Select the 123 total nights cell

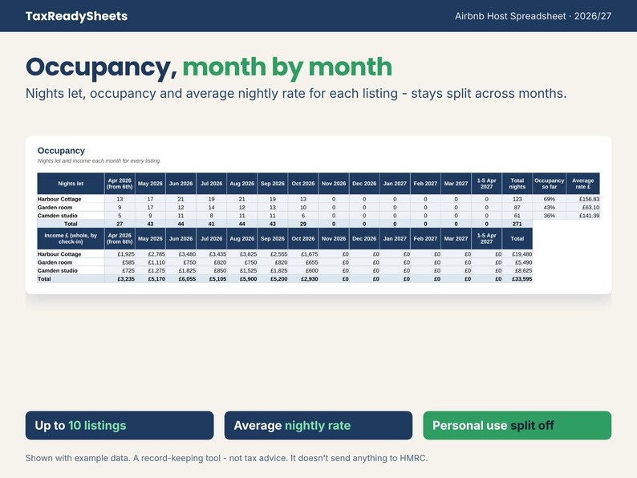[517, 199]
